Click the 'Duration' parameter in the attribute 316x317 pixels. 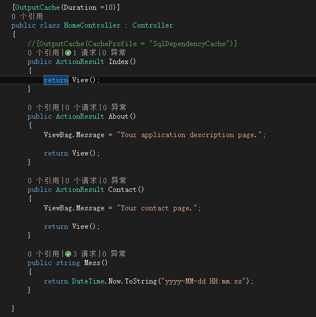pyautogui.click(x=80, y=7)
